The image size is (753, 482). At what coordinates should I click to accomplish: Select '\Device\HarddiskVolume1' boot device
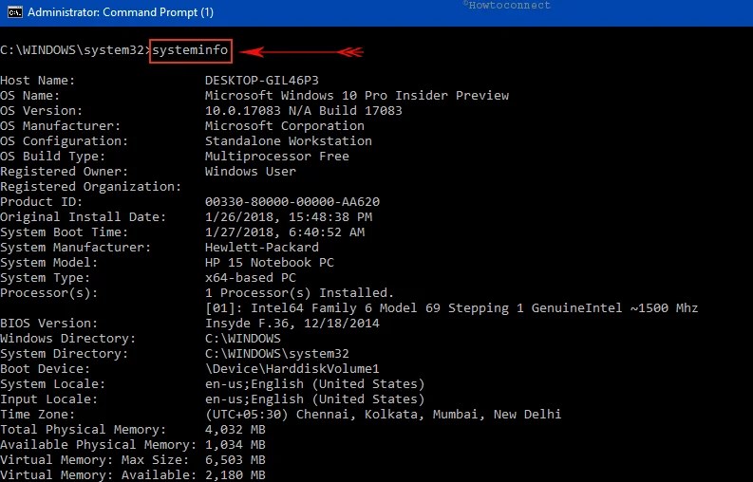pos(292,369)
